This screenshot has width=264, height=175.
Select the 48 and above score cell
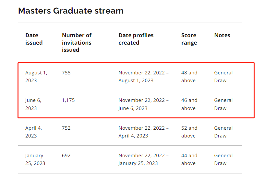[189, 76]
